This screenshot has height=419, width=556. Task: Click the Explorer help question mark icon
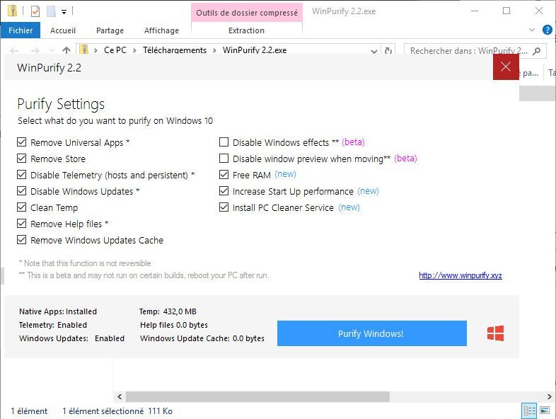pyautogui.click(x=547, y=30)
